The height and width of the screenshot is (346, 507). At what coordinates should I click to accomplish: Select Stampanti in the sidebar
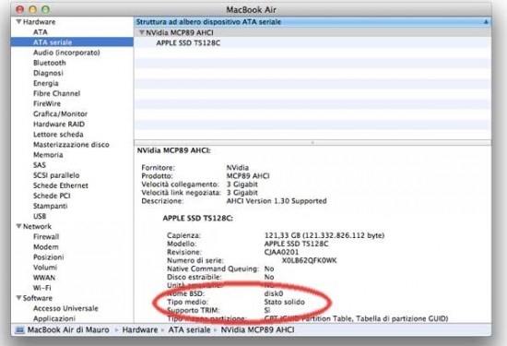tap(50, 206)
